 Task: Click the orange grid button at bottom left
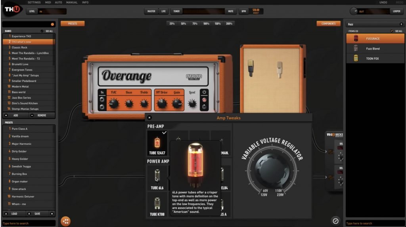(65, 221)
